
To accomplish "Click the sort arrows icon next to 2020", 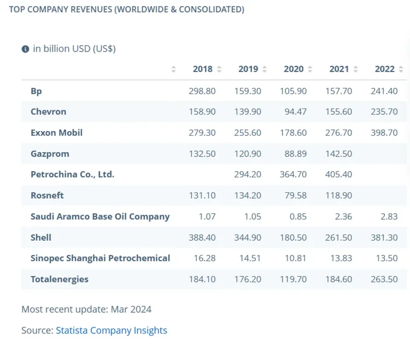I will point(310,69).
